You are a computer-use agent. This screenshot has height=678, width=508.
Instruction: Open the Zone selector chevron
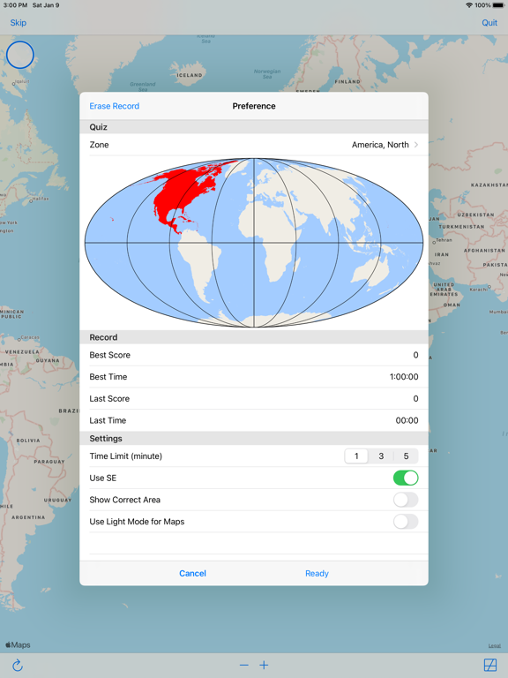click(416, 145)
